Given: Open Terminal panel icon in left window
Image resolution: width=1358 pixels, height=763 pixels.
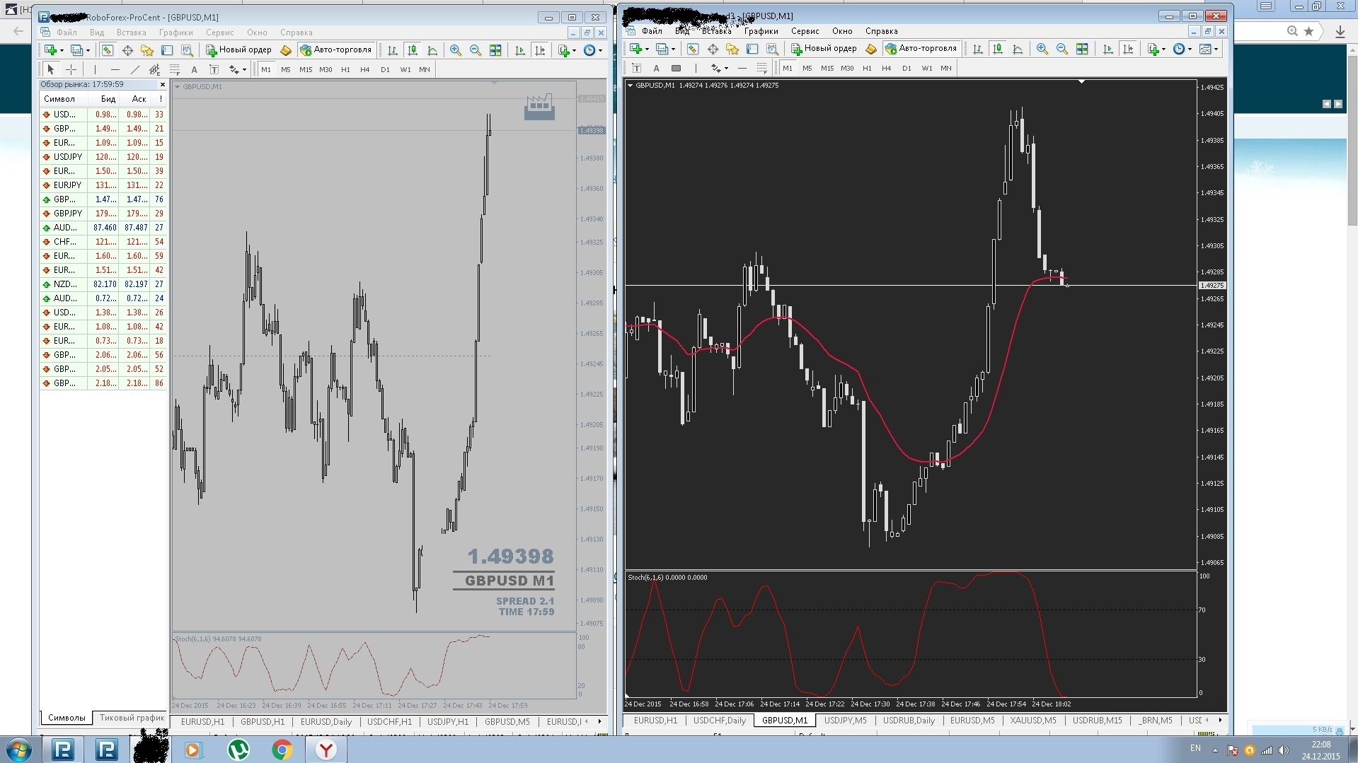Looking at the screenshot, I should coord(167,50).
